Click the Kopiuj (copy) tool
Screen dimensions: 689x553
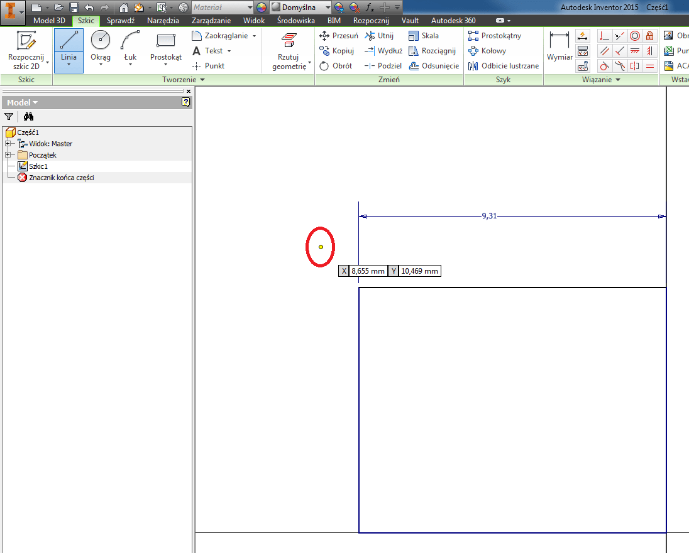coord(336,50)
